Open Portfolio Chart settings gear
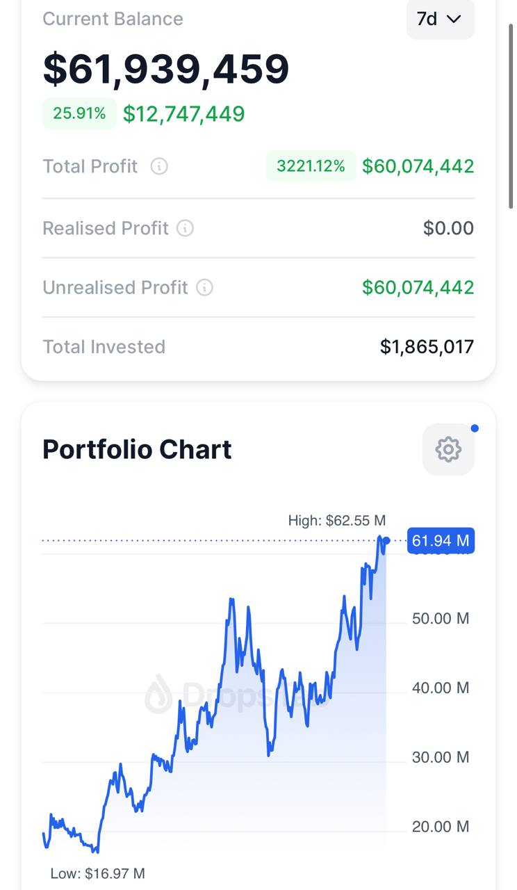Image resolution: width=517 pixels, height=890 pixels. (x=448, y=450)
